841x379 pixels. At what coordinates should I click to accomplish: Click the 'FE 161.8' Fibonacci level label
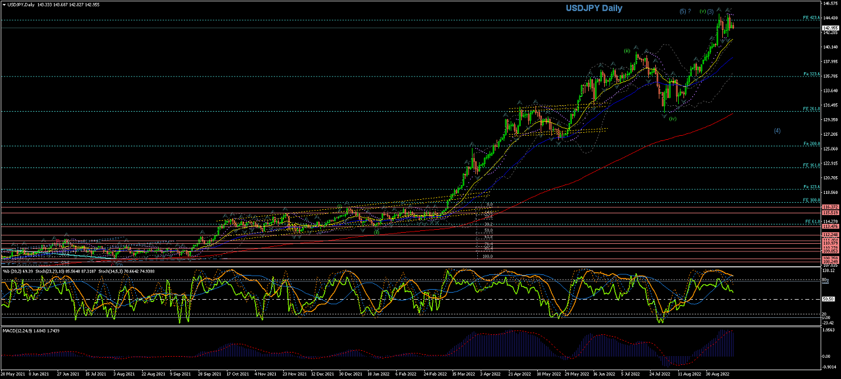pos(812,165)
